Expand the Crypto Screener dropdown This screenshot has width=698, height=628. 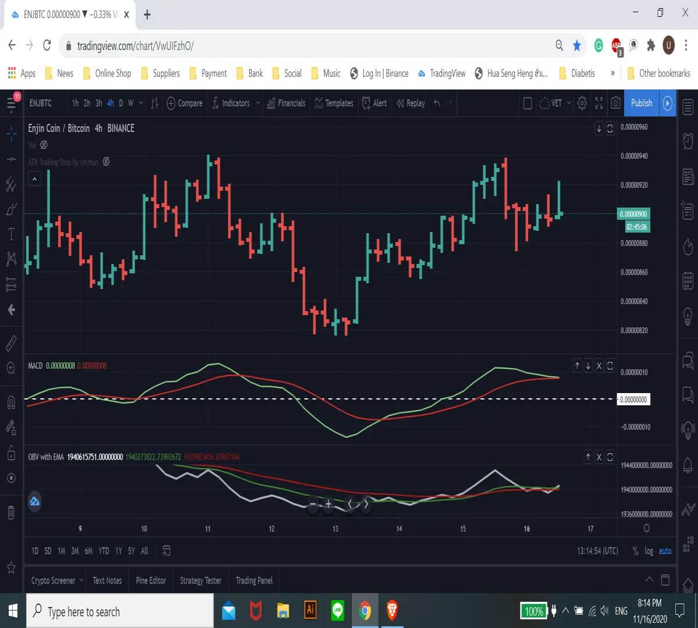click(81, 580)
